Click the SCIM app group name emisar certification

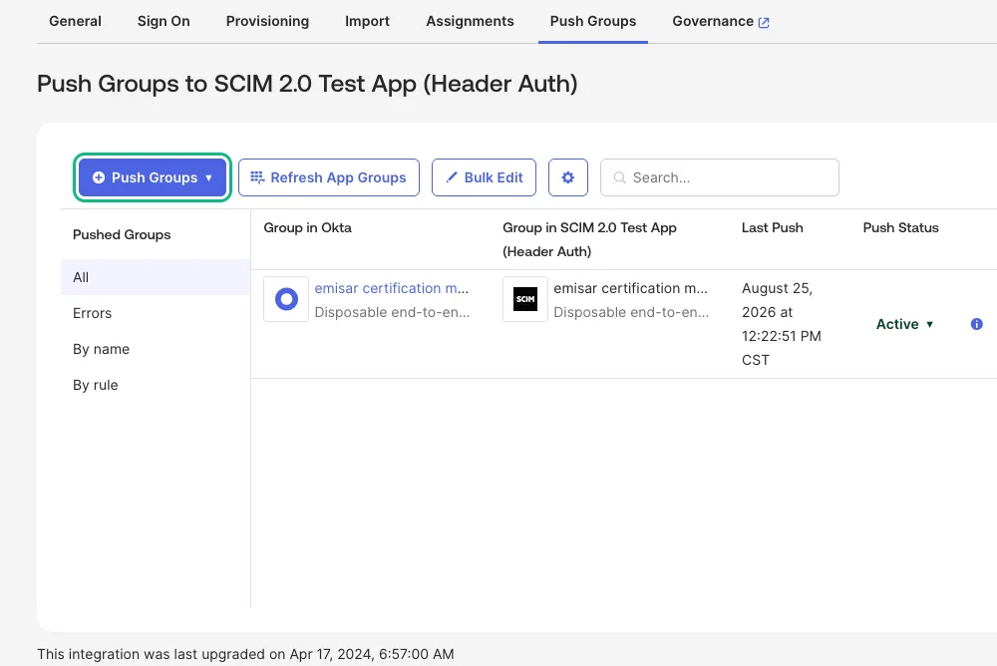630,288
